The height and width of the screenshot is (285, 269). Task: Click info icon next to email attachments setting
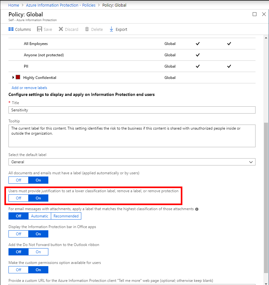[x=196, y=209]
